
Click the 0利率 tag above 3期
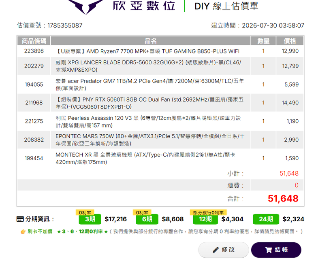coord(85,212)
